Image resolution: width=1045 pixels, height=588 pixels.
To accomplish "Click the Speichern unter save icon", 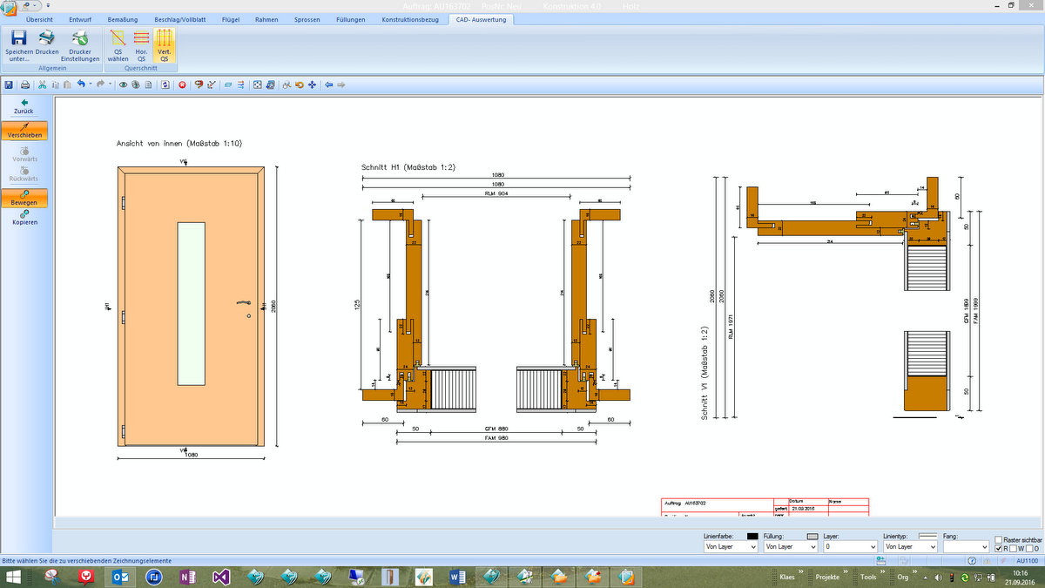I will [19, 44].
